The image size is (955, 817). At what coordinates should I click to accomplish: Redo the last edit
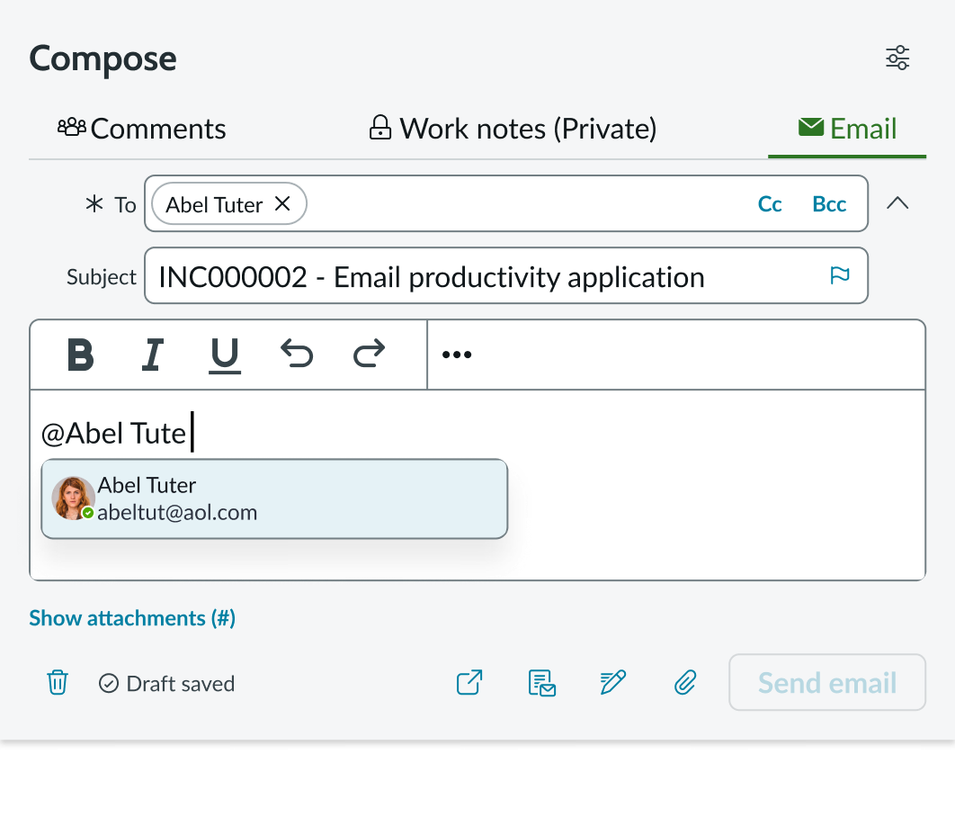point(368,354)
